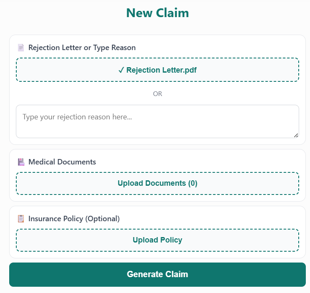Viewport: 310px width, 293px height.
Task: Click the "Rejection Letter or Type Reason" label
Action: click(x=82, y=48)
